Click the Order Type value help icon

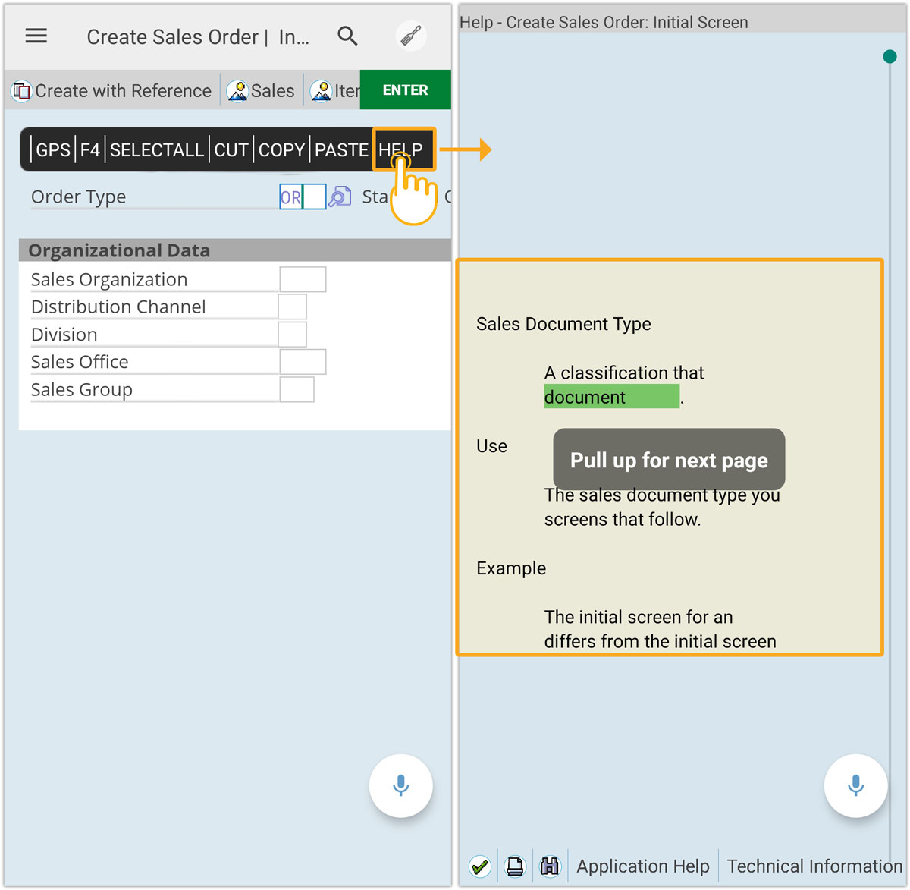pos(340,197)
